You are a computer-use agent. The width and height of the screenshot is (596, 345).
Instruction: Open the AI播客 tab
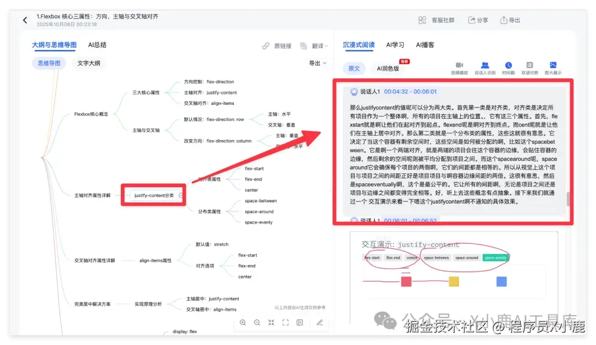tap(425, 45)
